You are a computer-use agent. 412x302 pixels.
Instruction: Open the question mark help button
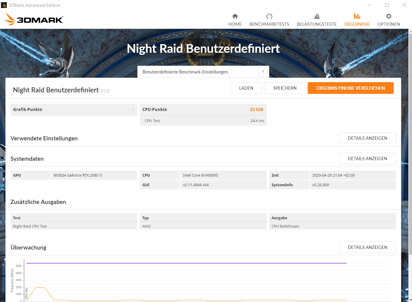pos(263,72)
